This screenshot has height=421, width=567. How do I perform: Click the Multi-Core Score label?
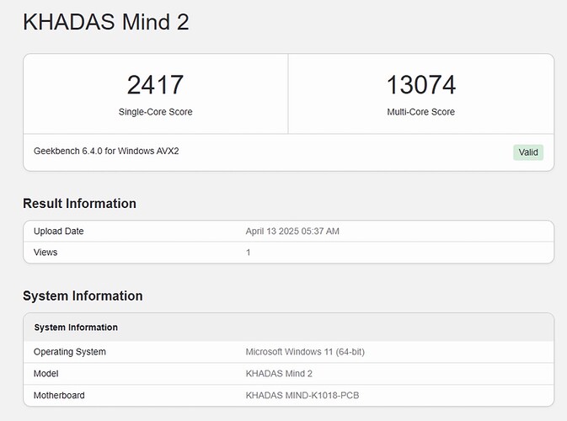(420, 112)
